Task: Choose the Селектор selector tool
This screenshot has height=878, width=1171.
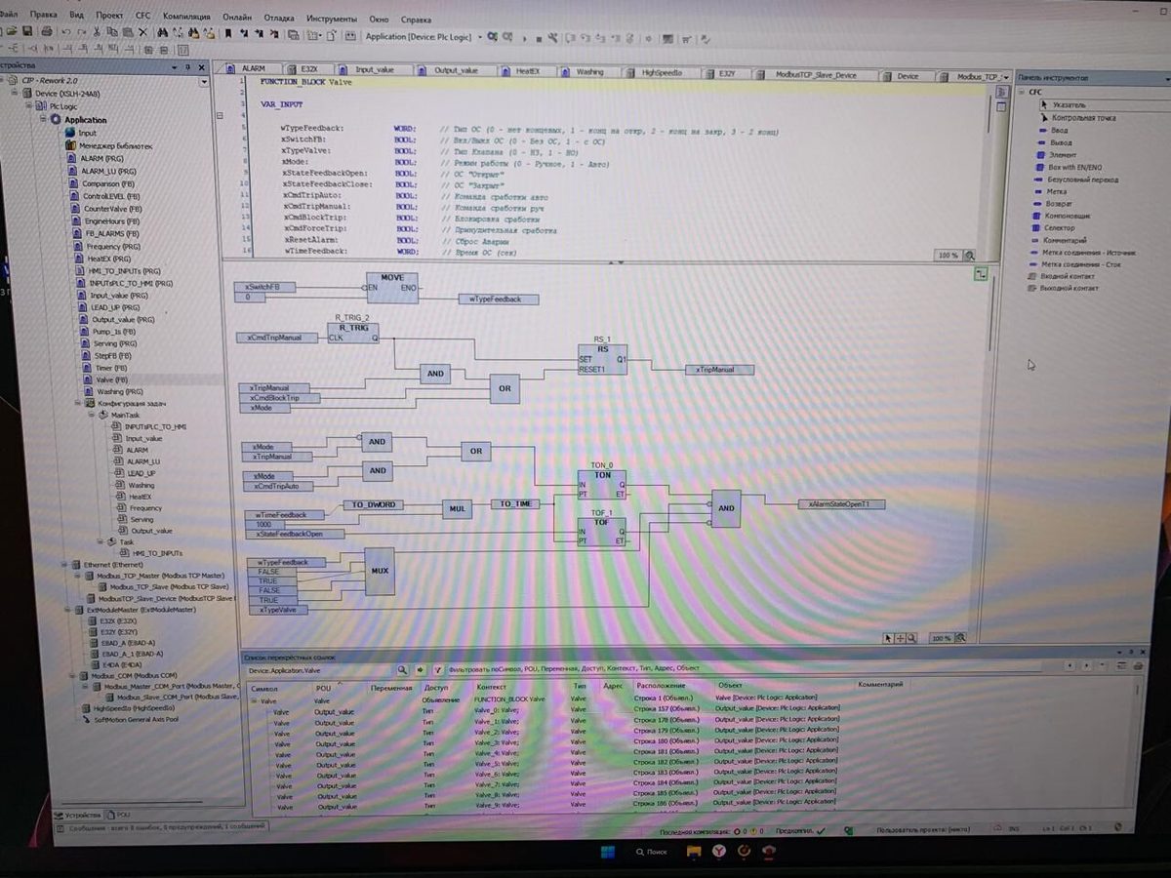Action: 1054,228
